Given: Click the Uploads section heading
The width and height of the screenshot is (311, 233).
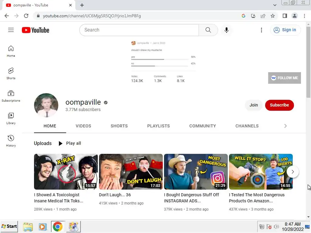Looking at the screenshot, I should coord(43,143).
